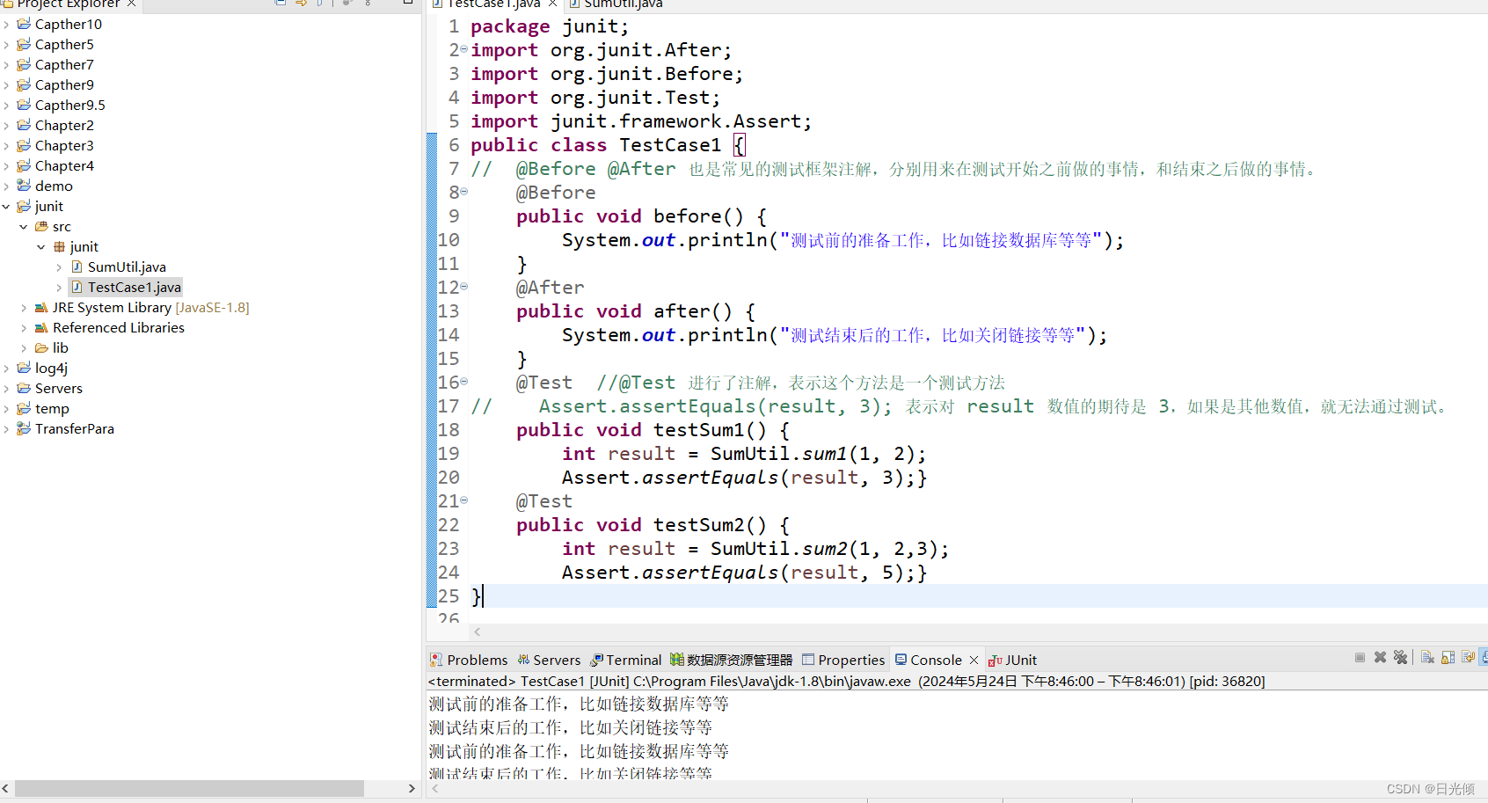Collapse the src folder node

(24, 227)
